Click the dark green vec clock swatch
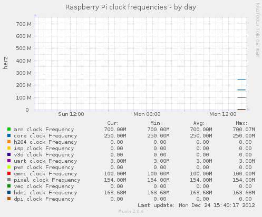 click(x=9, y=186)
